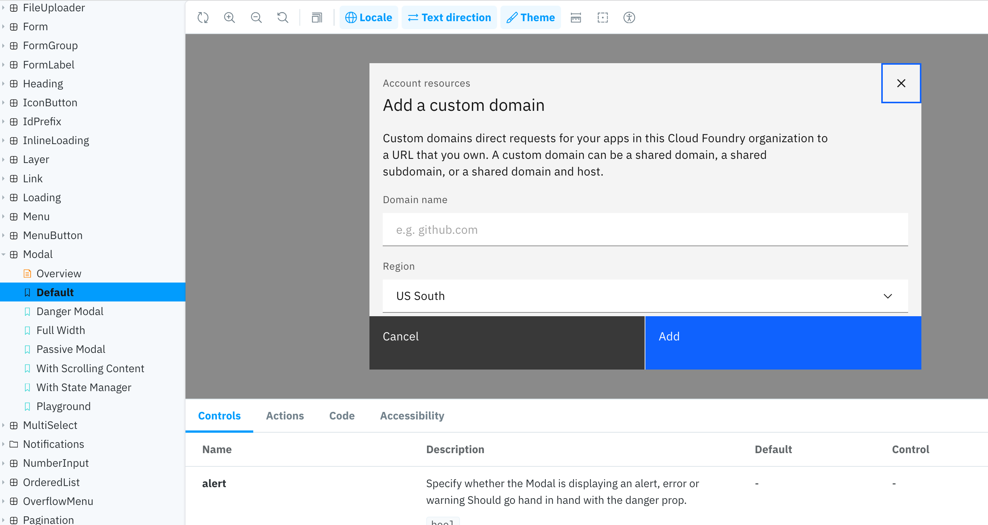Viewport: 988px width, 525px height.
Task: Enable the measure tool
Action: (575, 17)
